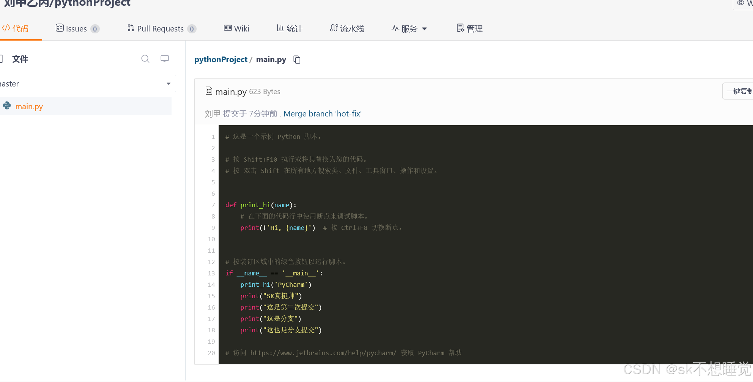Click the print("SK真挺帅") code line
Image resolution: width=753 pixels, height=382 pixels.
click(x=271, y=296)
